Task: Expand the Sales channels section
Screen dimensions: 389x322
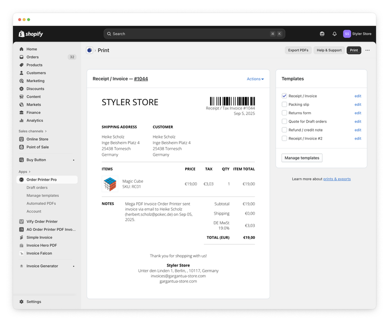Action: point(32,131)
